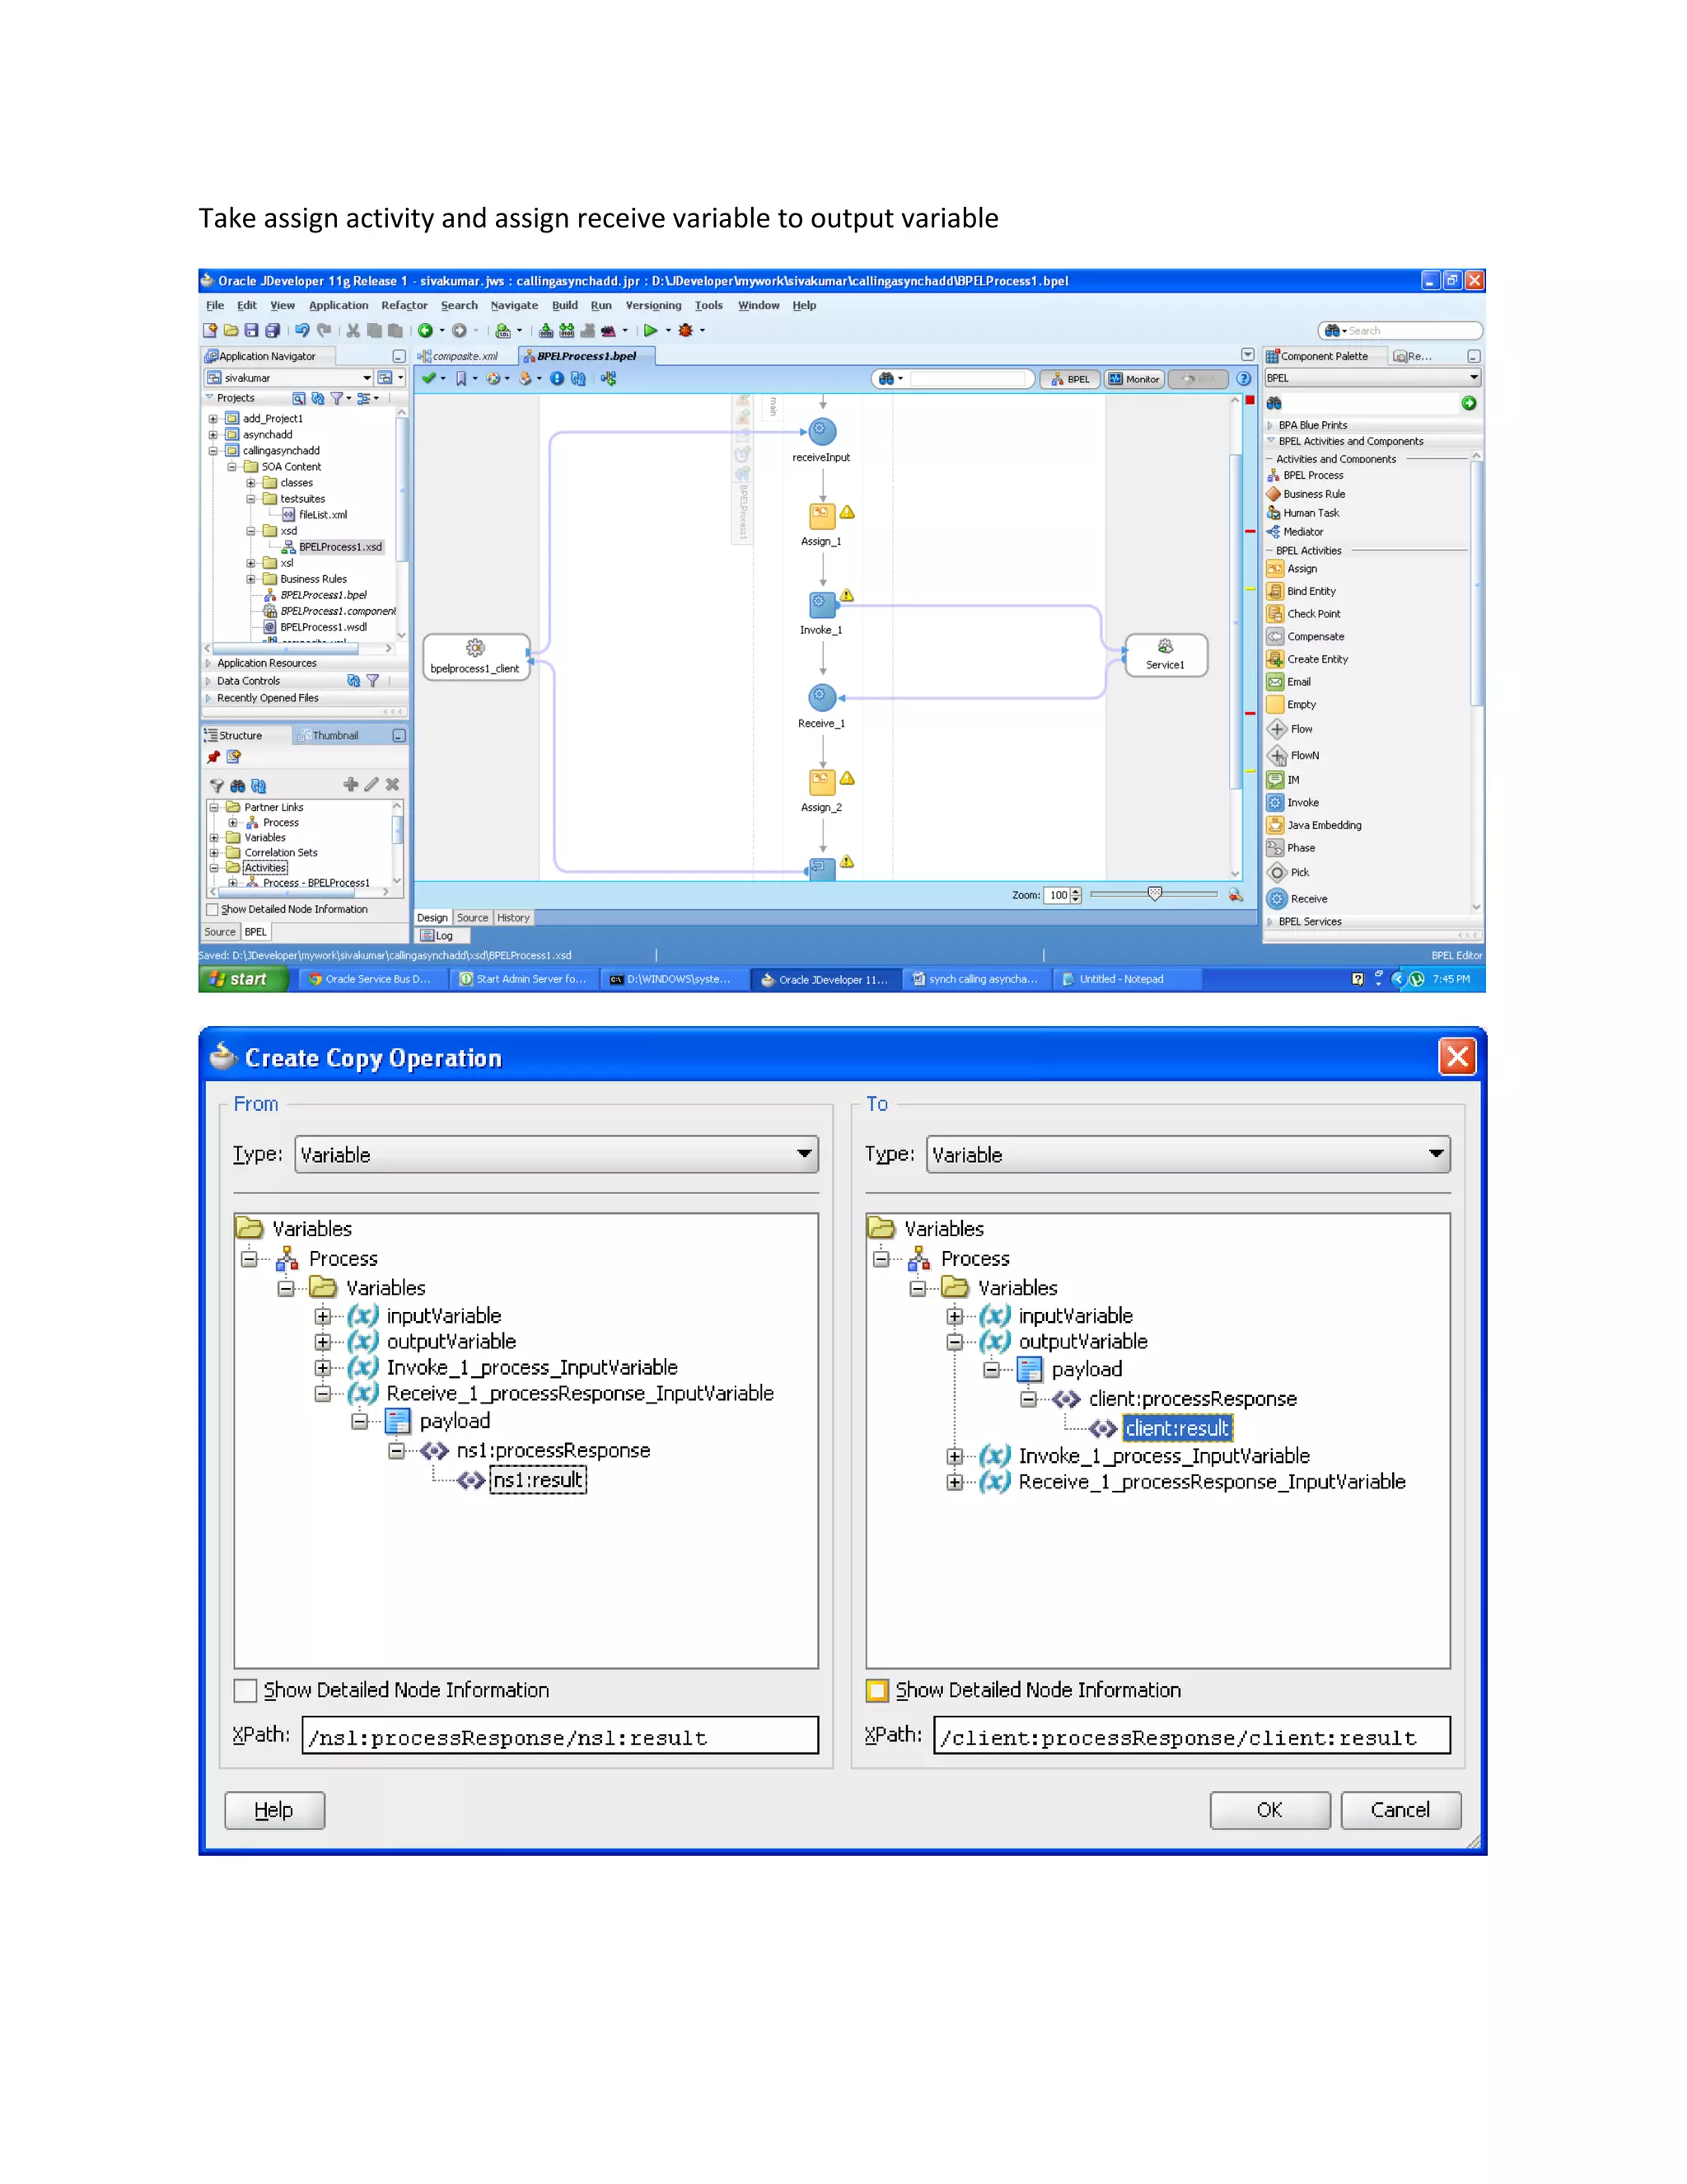Collapse outputVariable in the To tree
The image size is (1687, 2184).
[955, 1342]
